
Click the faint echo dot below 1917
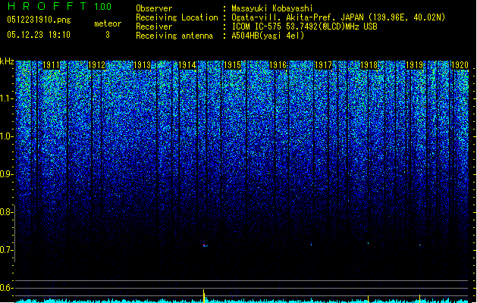pos(312,244)
